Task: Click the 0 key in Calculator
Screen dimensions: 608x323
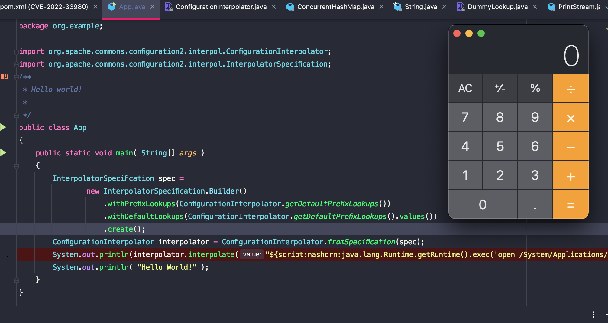Action: click(483, 204)
